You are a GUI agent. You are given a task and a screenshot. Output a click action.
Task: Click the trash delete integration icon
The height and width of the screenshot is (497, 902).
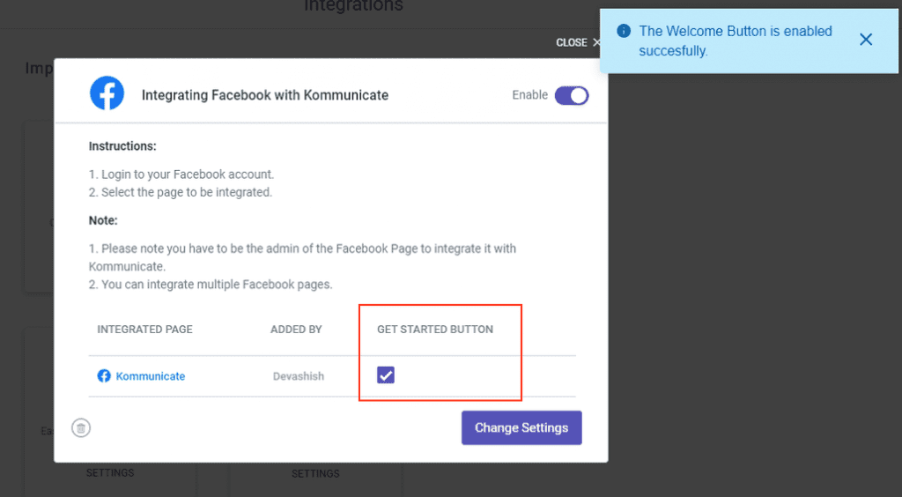point(81,428)
